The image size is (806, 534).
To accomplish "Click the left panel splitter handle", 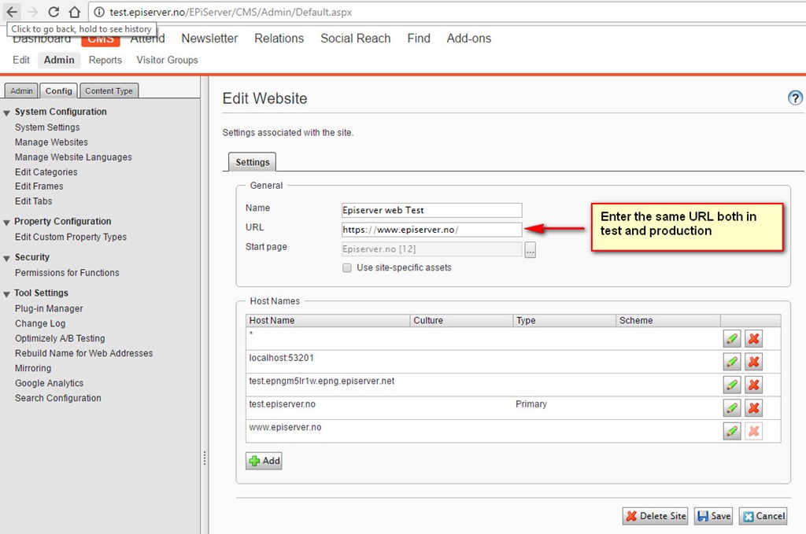I will click(x=204, y=458).
